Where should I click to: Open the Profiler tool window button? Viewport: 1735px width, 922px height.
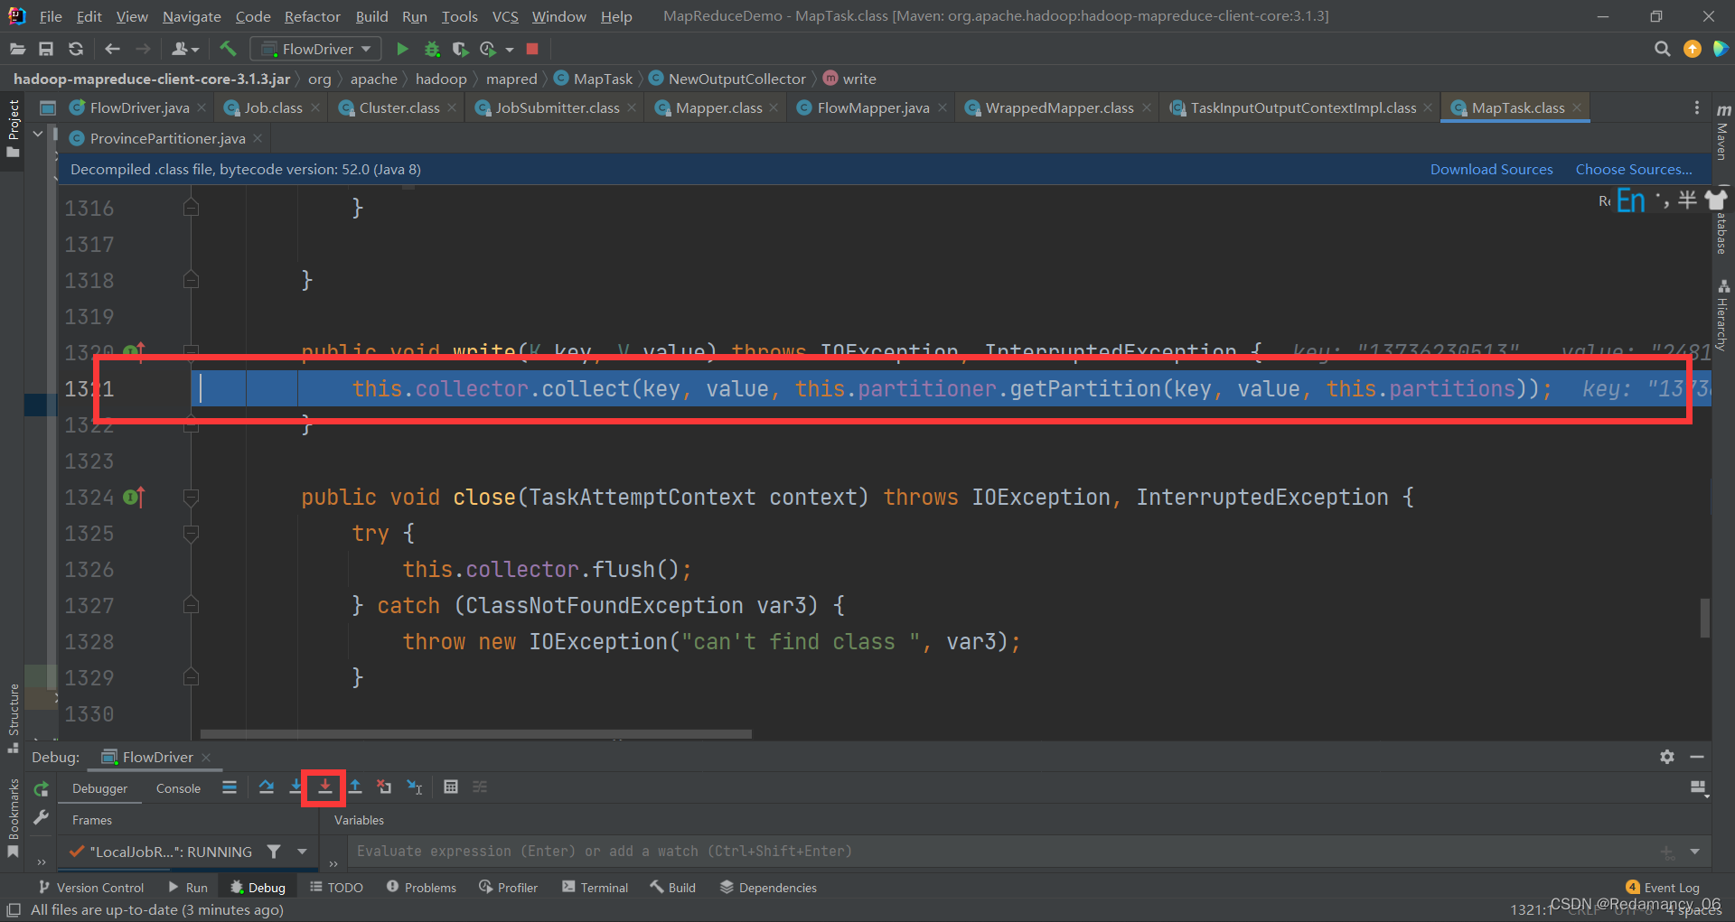click(508, 888)
